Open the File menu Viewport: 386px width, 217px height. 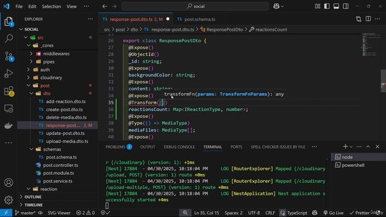tap(19, 7)
